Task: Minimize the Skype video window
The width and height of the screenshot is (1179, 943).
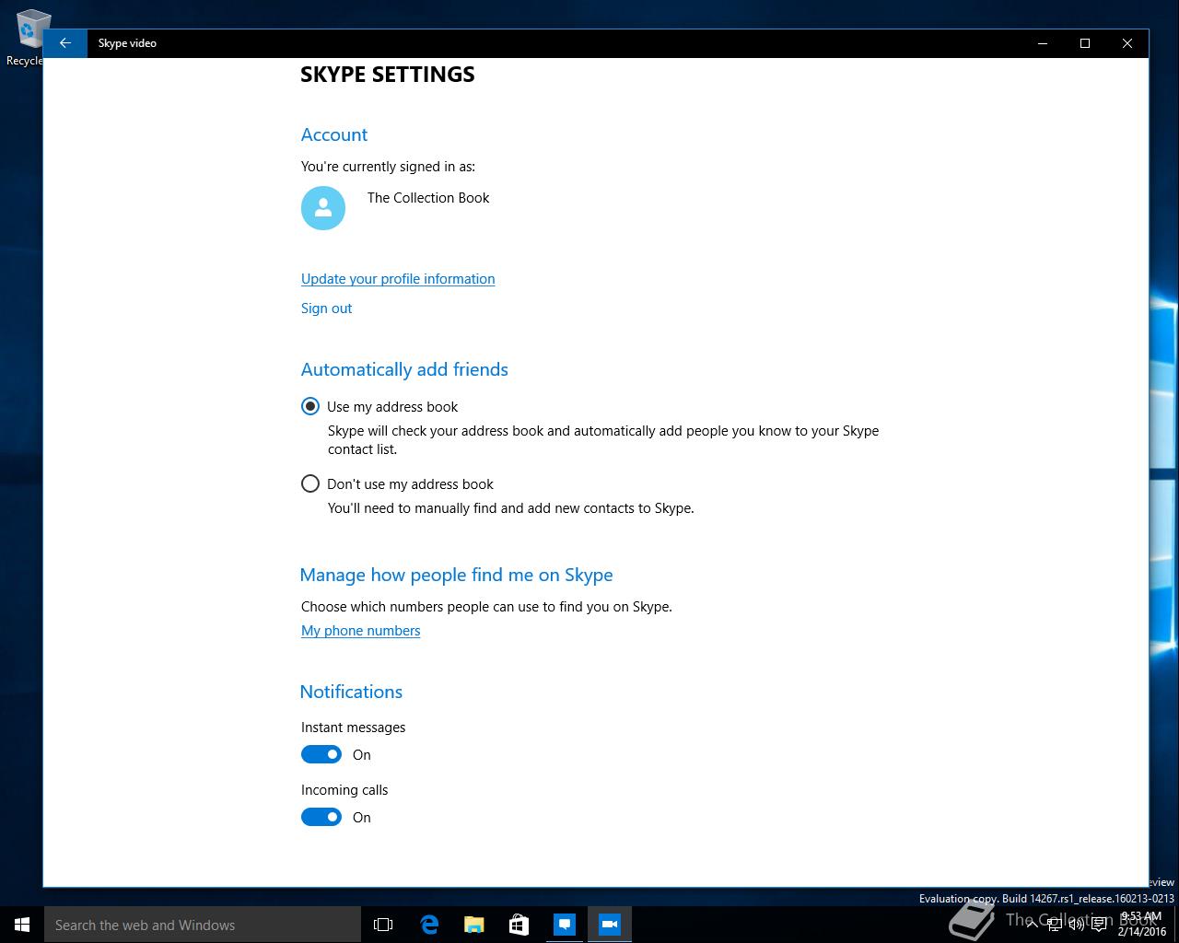Action: click(1043, 43)
